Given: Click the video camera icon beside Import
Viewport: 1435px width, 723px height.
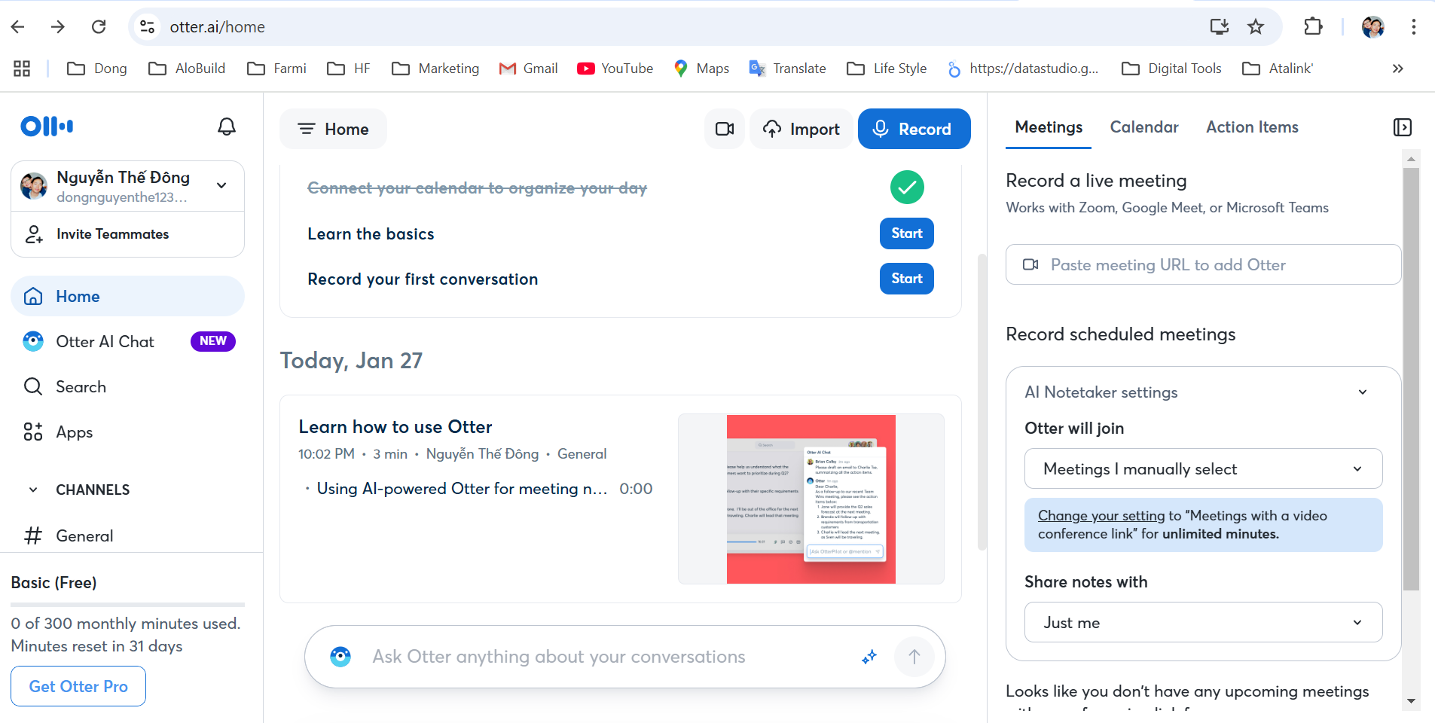Looking at the screenshot, I should (725, 129).
